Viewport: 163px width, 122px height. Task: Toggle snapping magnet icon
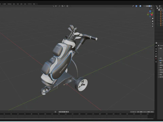[62, 6]
